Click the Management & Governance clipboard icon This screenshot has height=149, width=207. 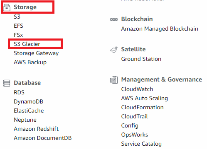(114, 80)
